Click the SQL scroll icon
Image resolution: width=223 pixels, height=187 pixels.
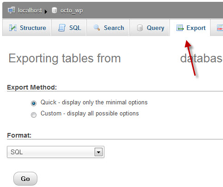[62, 28]
